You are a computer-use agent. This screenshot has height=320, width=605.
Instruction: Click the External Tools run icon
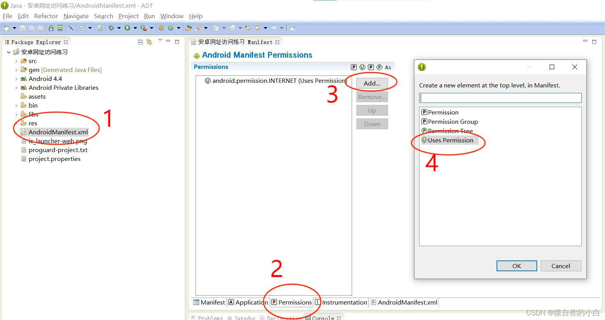pyautogui.click(x=144, y=28)
